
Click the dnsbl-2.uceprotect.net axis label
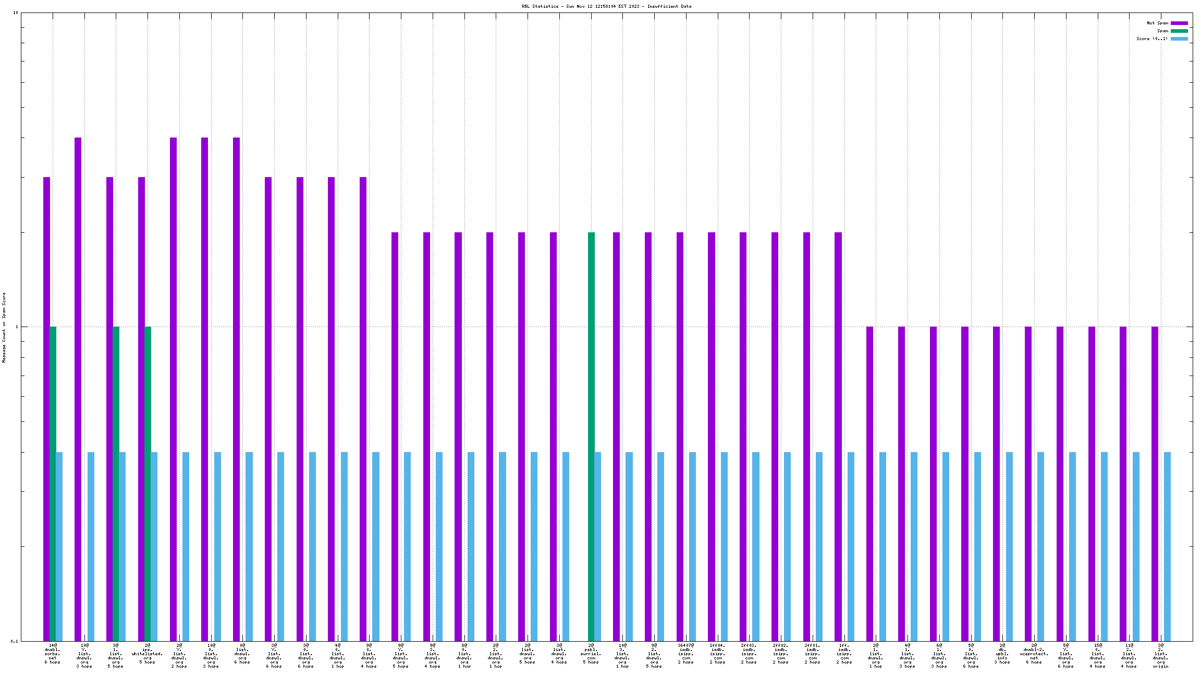point(1034,654)
